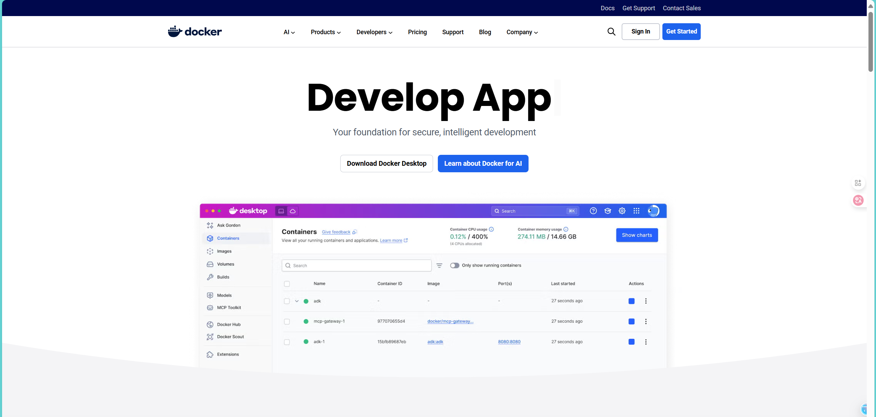Click the Docker whale logo
The image size is (876, 417).
point(194,31)
